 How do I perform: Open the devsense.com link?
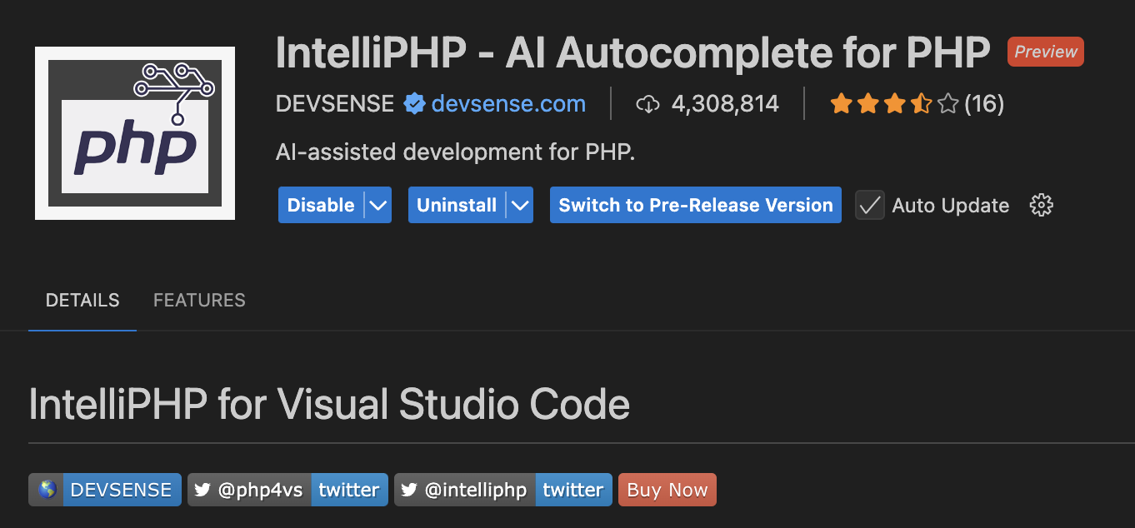[x=508, y=104]
